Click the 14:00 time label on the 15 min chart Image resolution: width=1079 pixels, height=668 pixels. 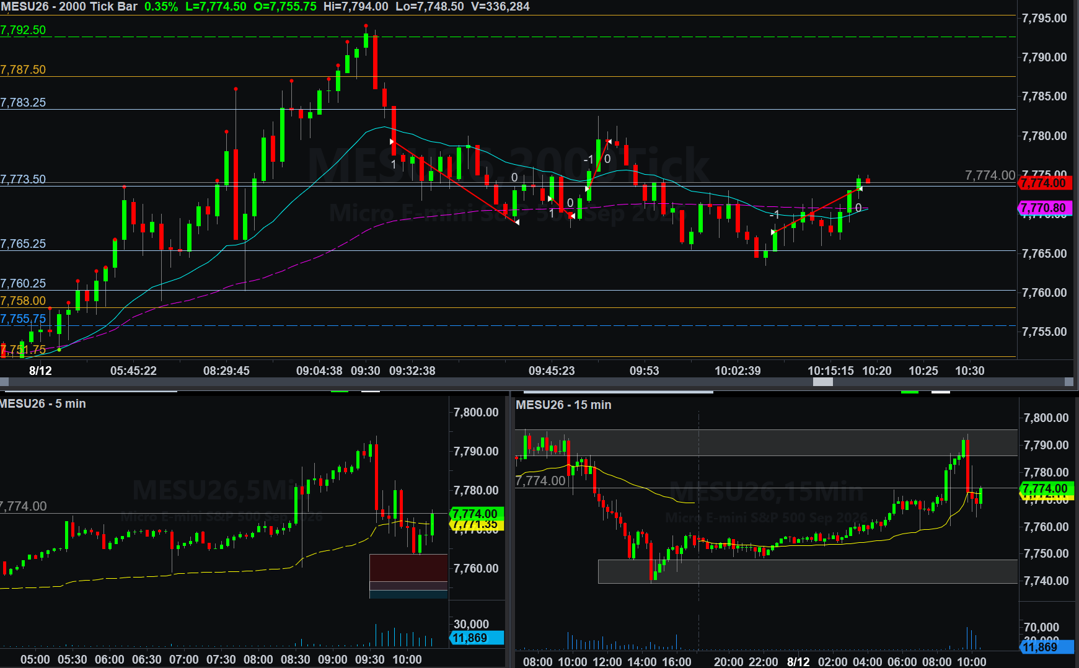pyautogui.click(x=641, y=662)
